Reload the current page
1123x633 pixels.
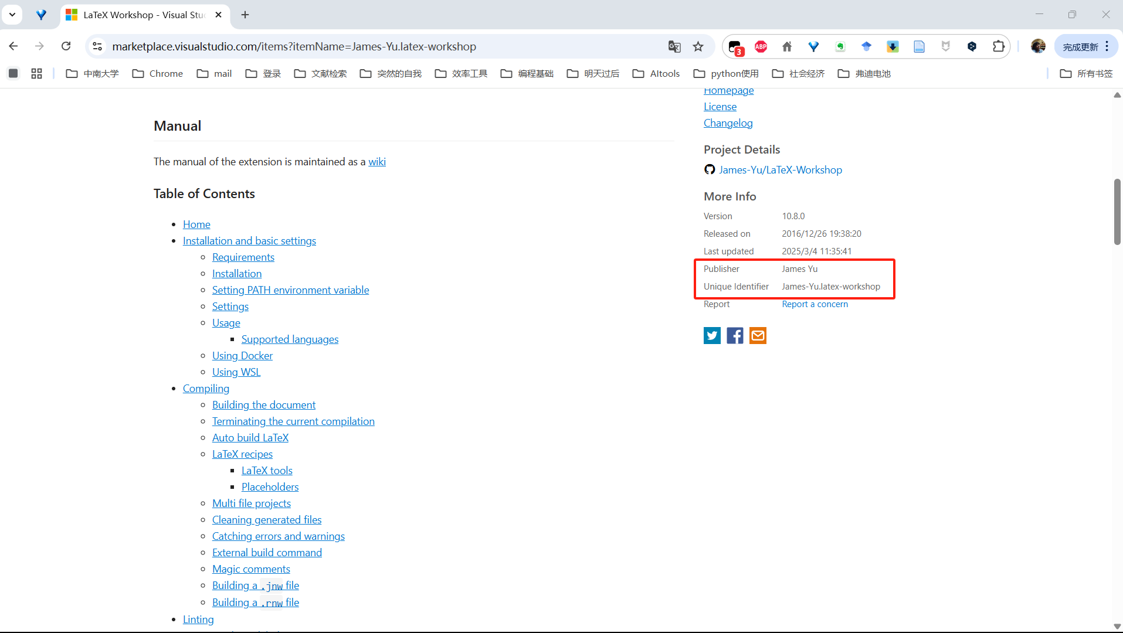66,46
